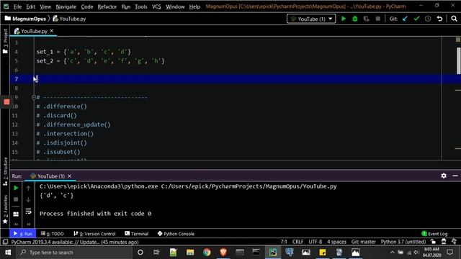This screenshot has height=259, width=461.
Task: Click the down arrow in Run panel
Action: tap(28, 200)
